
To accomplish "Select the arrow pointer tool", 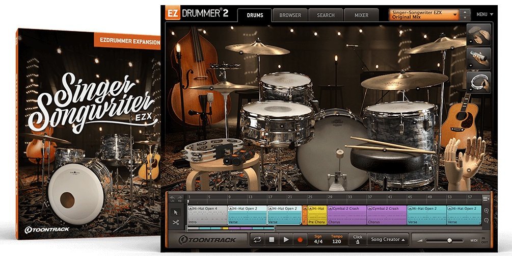I will 175,212.
